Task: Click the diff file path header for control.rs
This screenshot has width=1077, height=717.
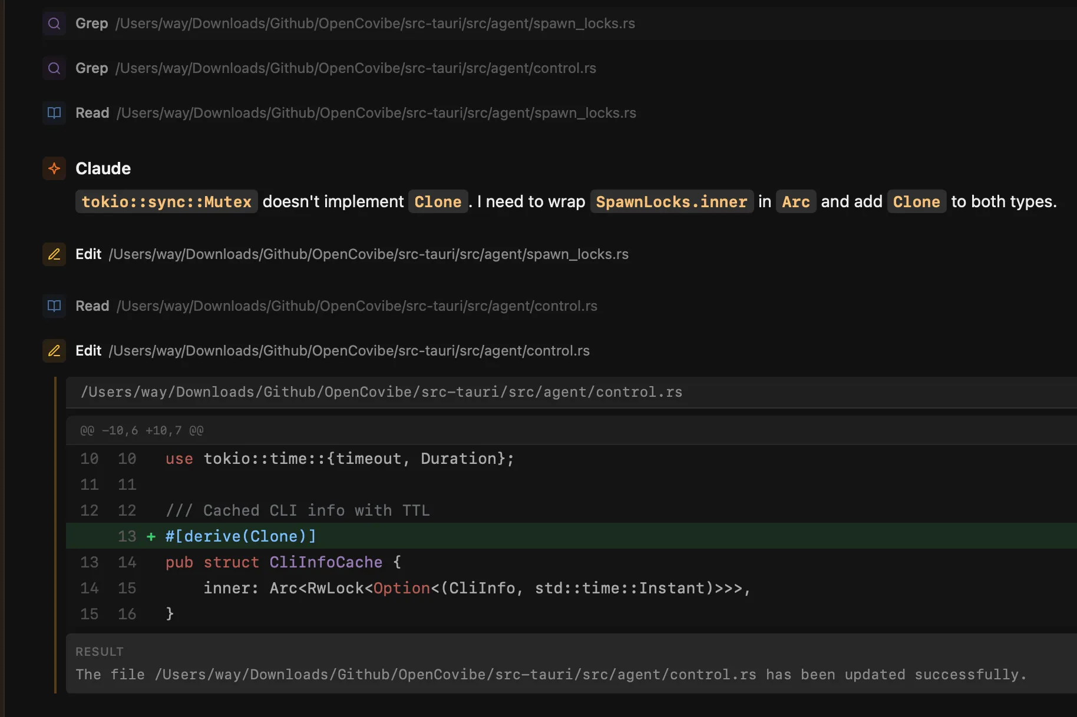Action: 381,392
